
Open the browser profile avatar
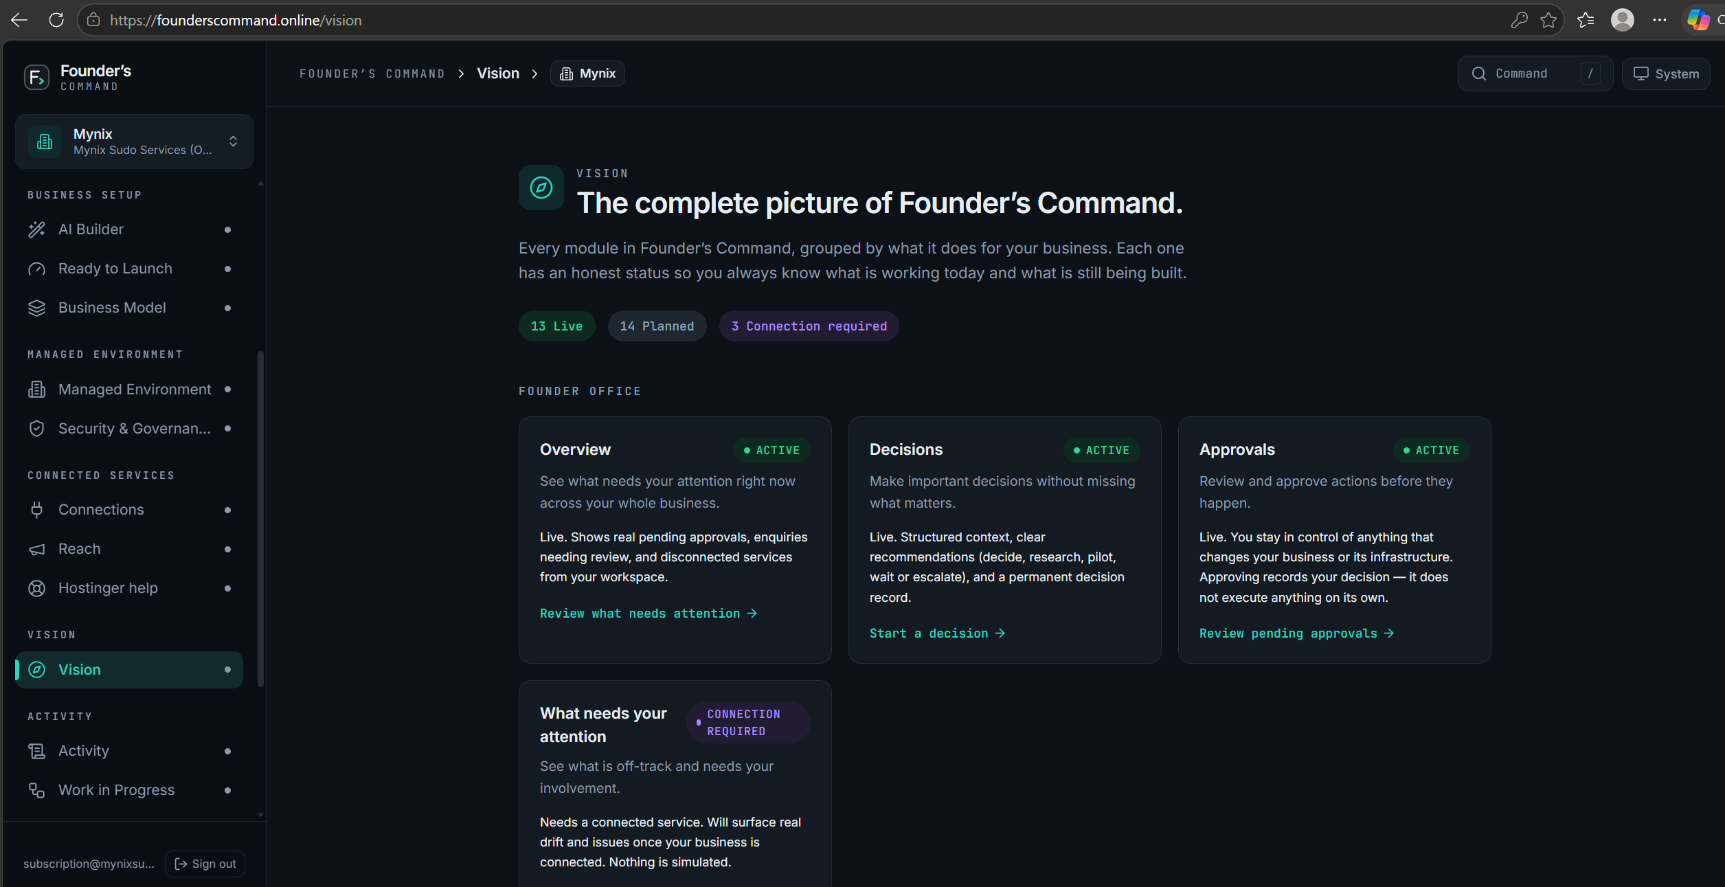(1623, 20)
